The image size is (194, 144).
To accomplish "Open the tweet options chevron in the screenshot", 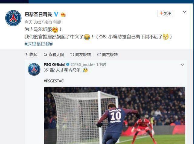I will click(x=182, y=65).
